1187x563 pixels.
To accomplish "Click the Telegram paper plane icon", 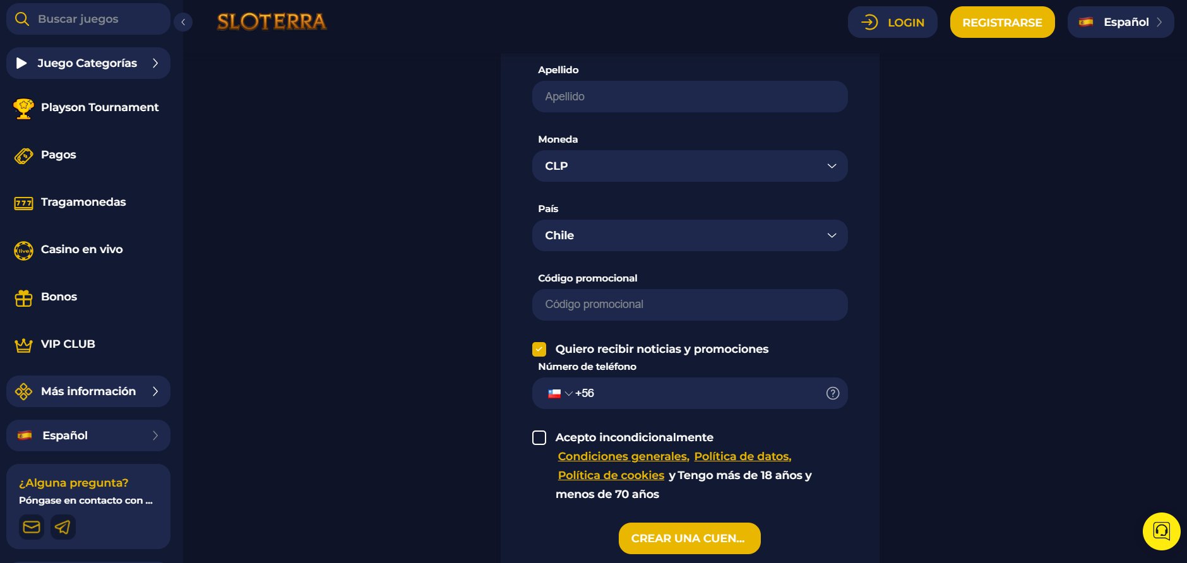I will pos(63,527).
